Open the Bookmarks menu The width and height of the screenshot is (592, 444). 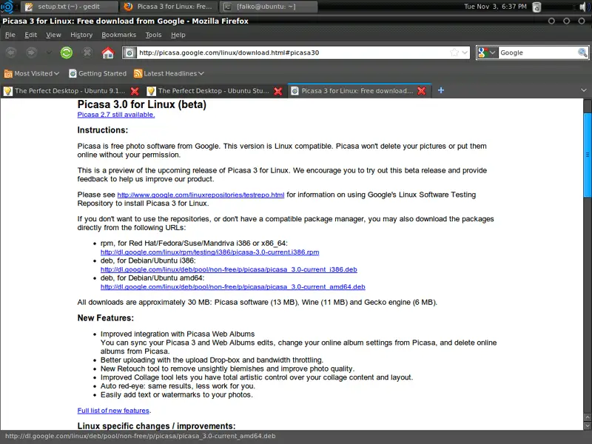118,35
